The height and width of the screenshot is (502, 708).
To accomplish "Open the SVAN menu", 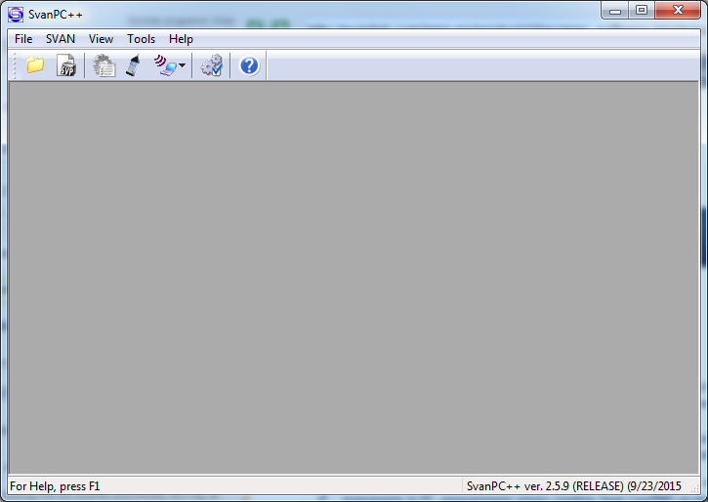I will pos(61,39).
